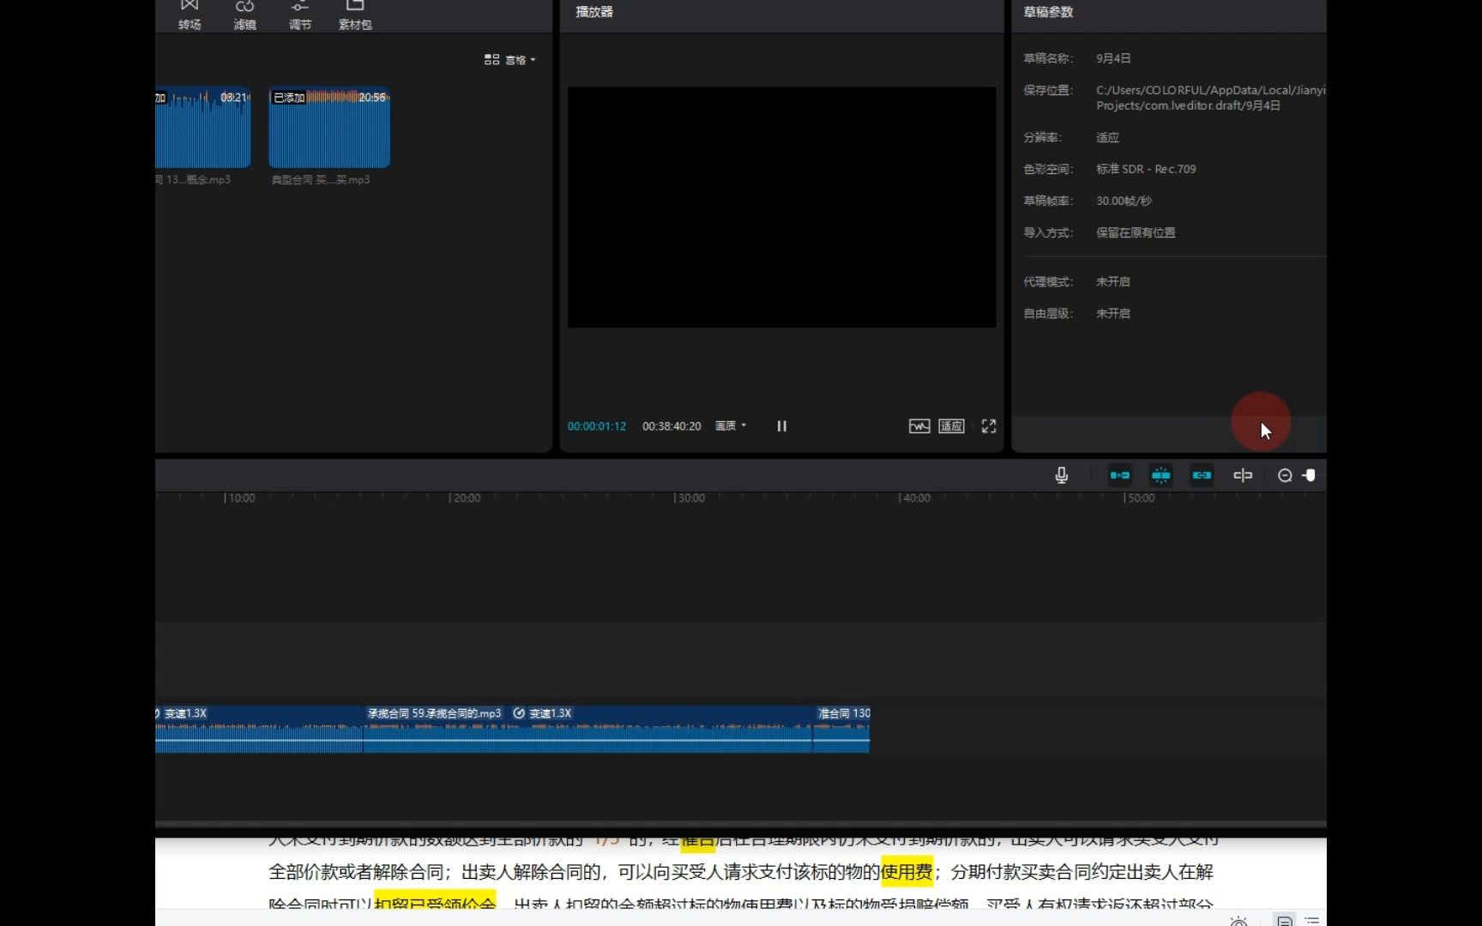
Task: Select the audio thumbnail with 08:21 duration
Action: point(203,128)
